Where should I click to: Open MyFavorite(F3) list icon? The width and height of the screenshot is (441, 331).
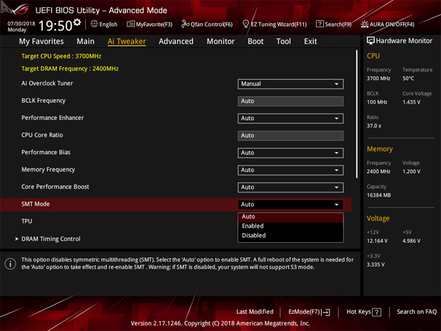(x=130, y=24)
